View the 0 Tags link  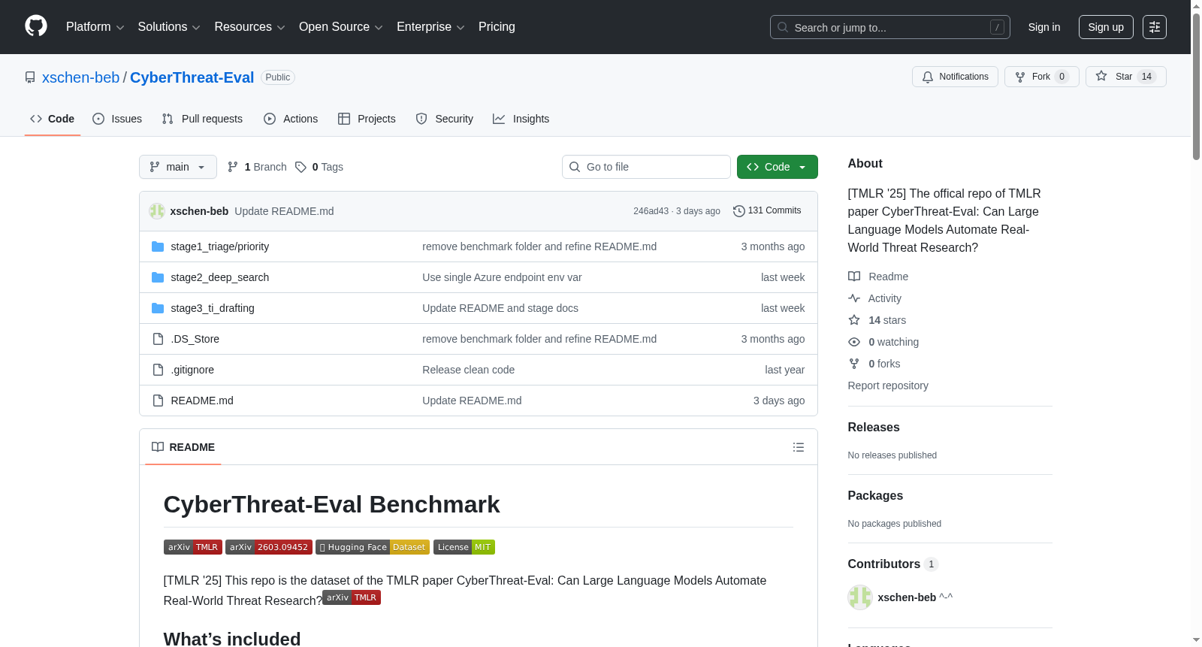coord(319,167)
